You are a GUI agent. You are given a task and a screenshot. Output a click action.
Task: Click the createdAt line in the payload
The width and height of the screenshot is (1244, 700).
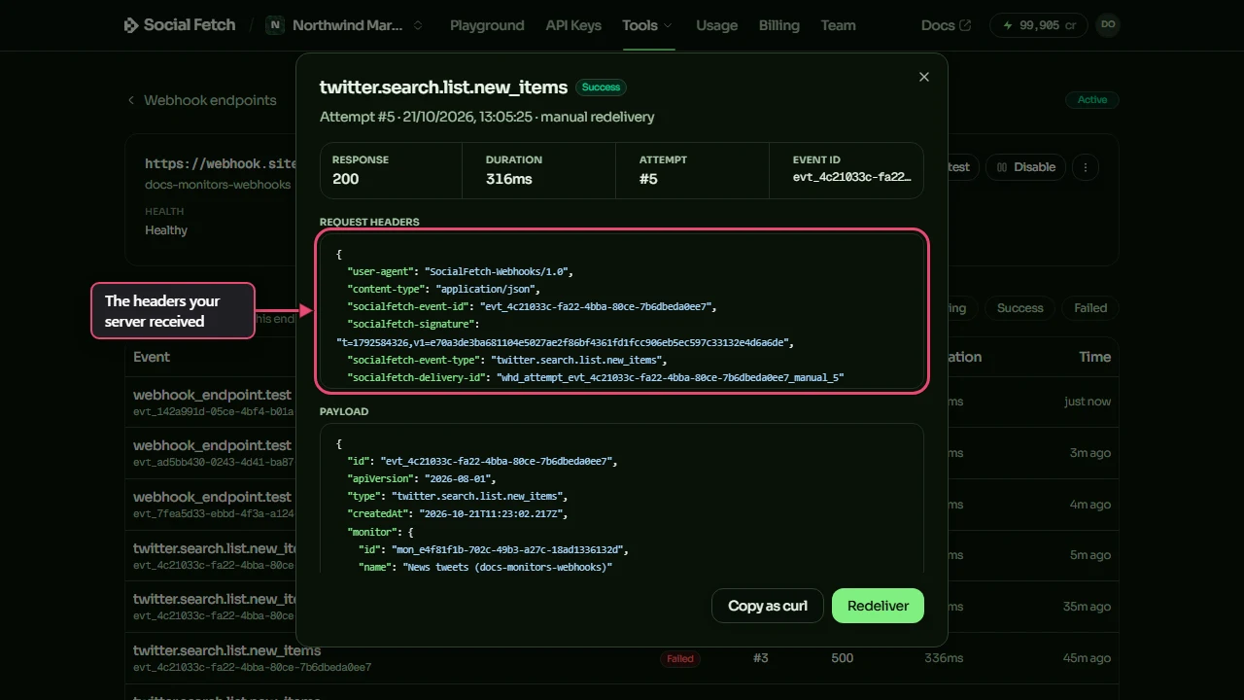457,513
